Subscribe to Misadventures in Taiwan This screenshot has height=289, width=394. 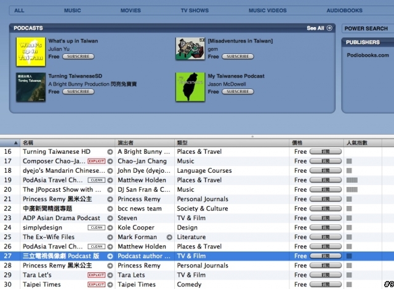tap(238, 57)
